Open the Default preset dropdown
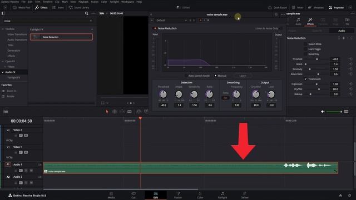Image resolution: width=356 pixels, height=200 pixels. 171,20
